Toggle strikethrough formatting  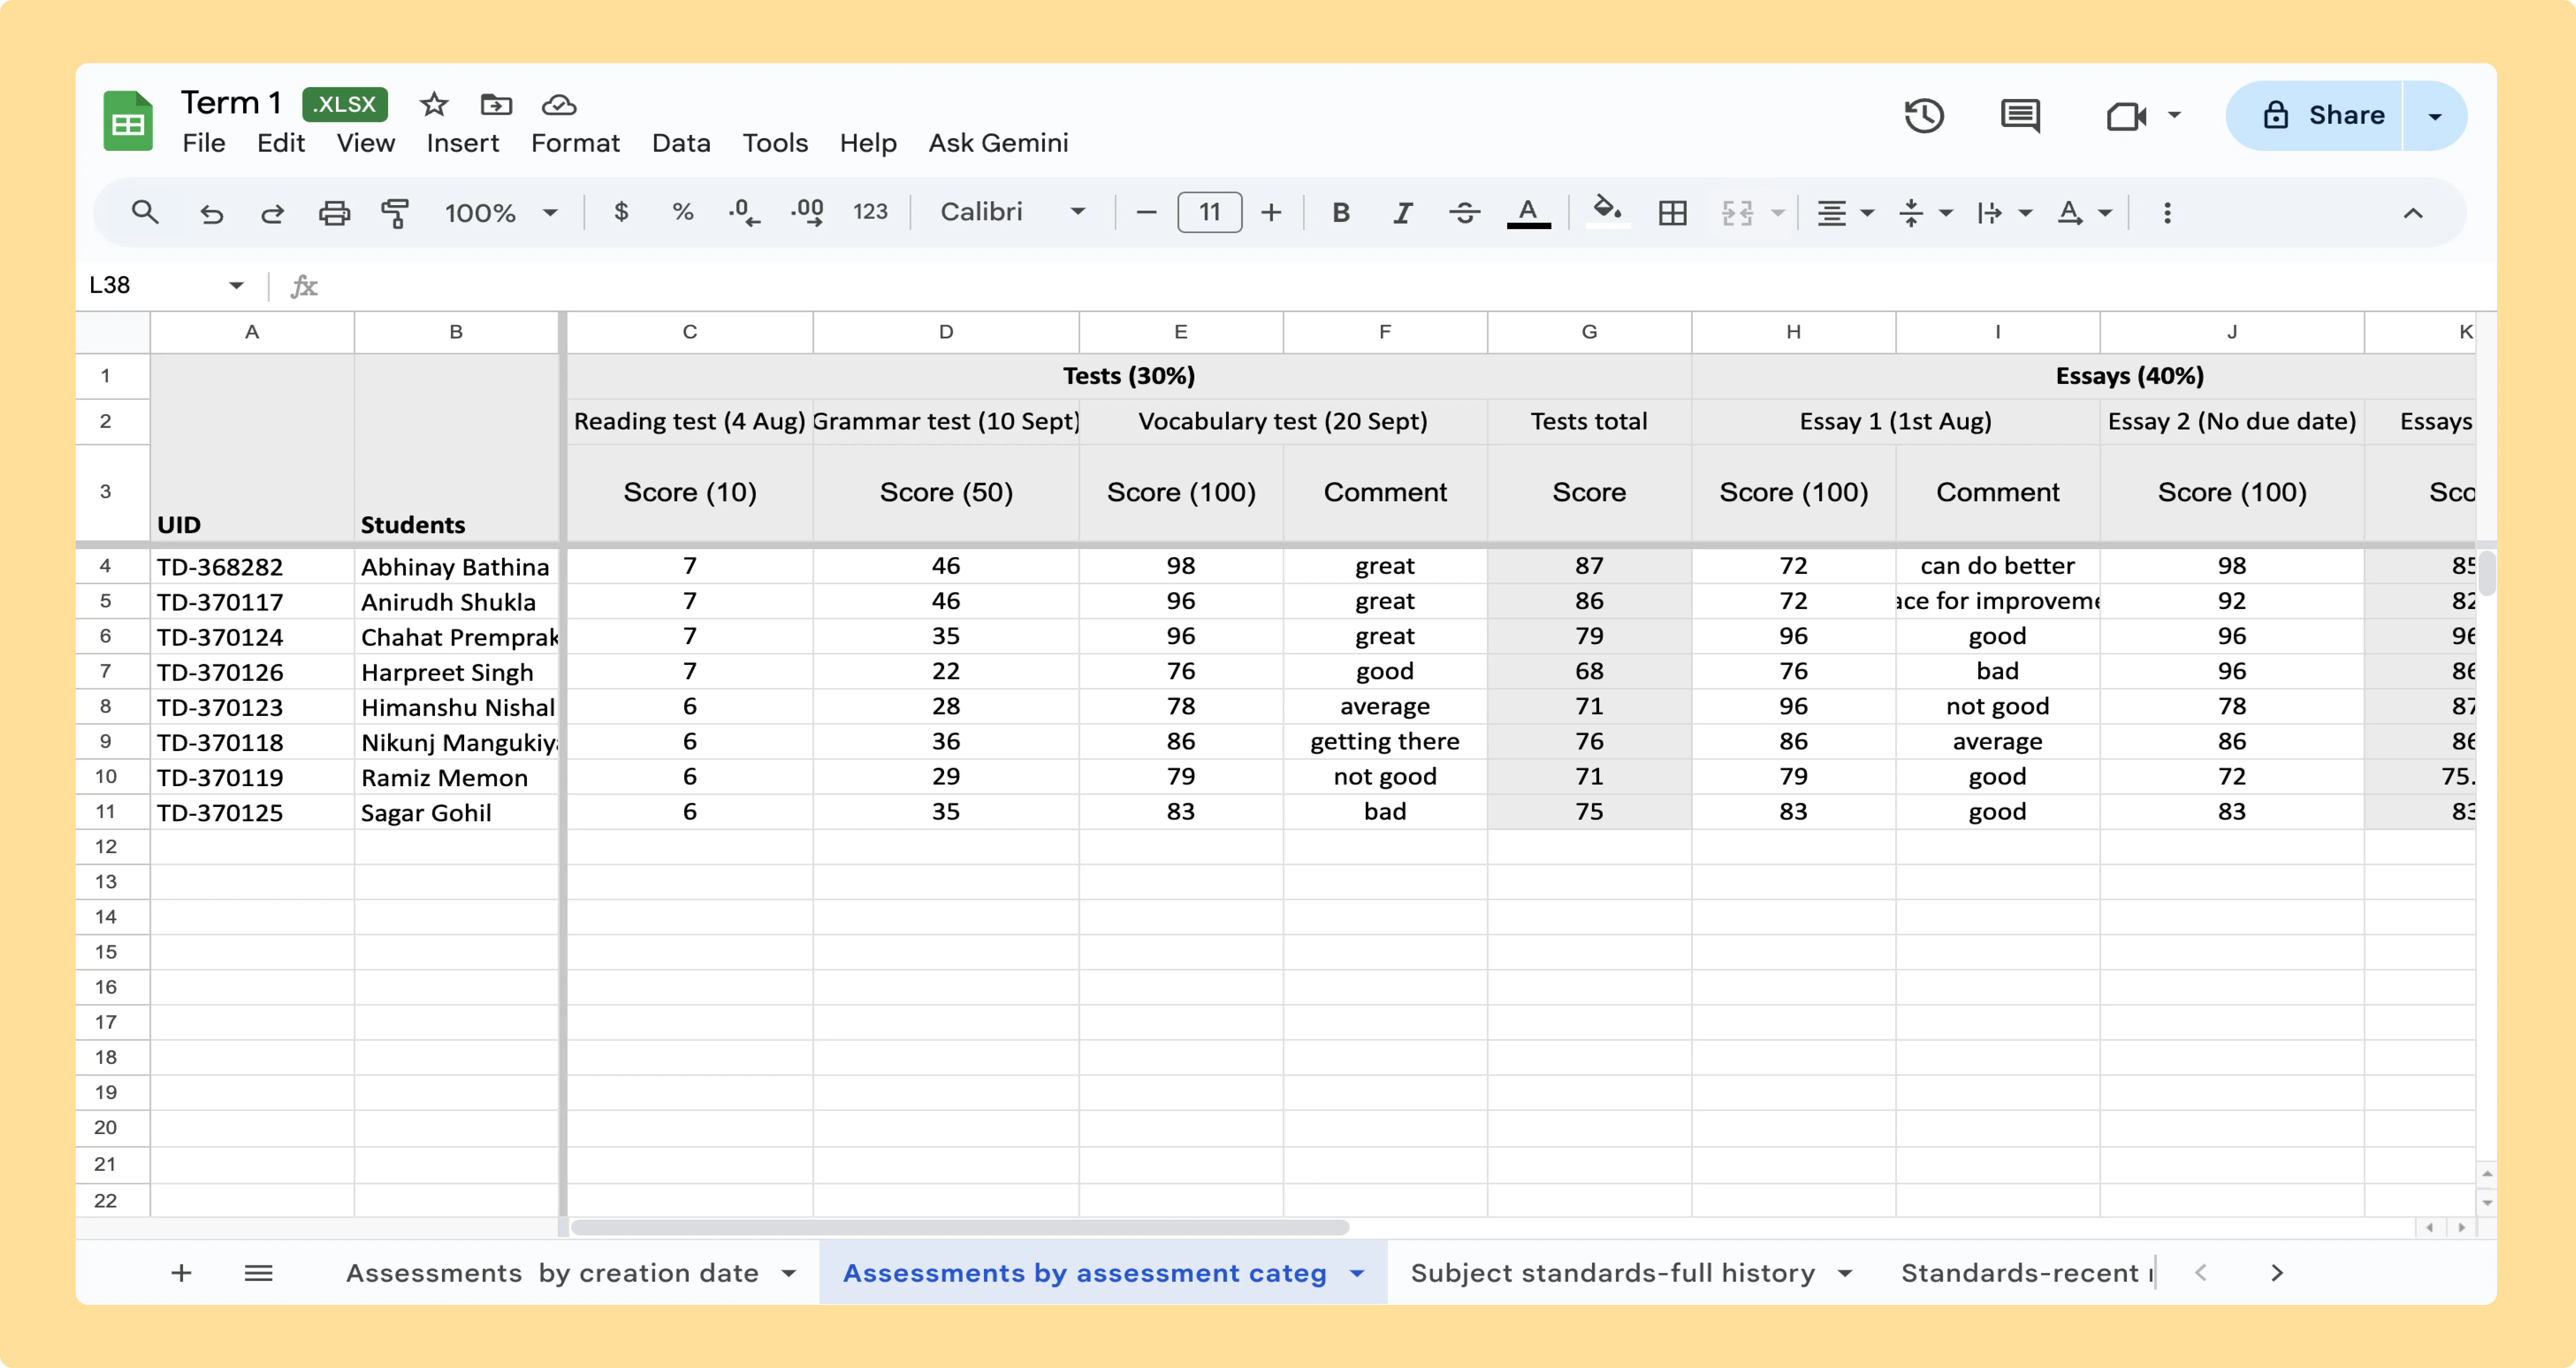click(1465, 212)
